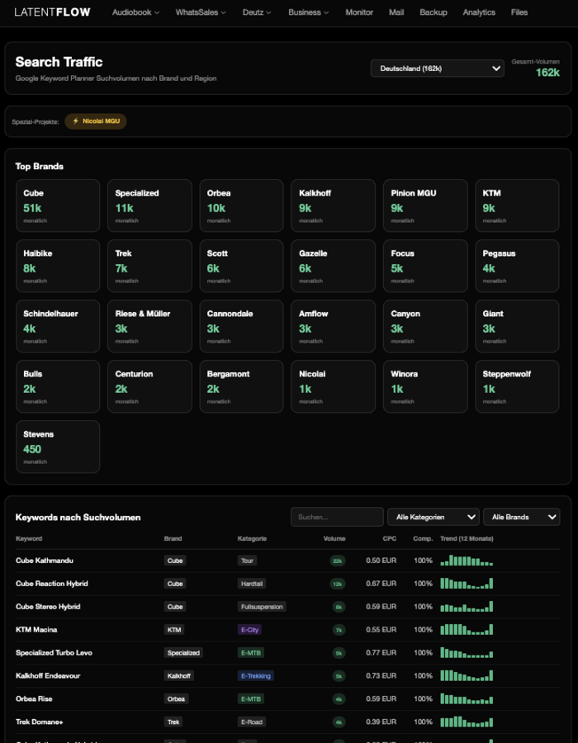Click the trend sparkline for Cube Kathmandu
This screenshot has height=743, width=578.
pyautogui.click(x=468, y=561)
